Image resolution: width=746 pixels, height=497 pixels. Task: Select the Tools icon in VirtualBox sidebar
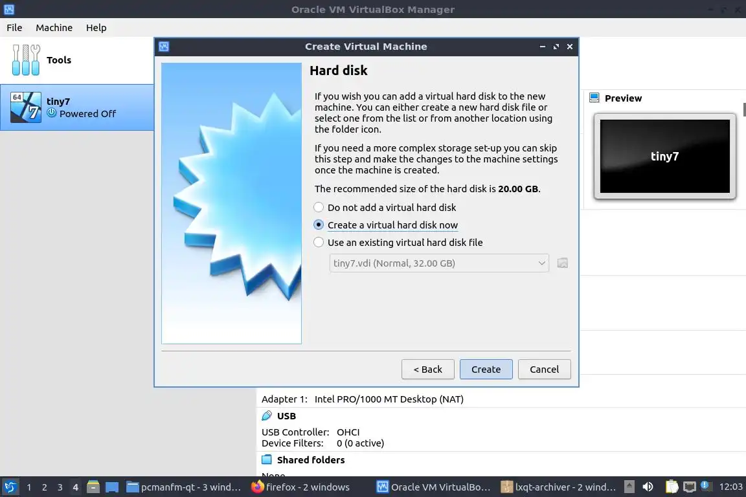(x=26, y=60)
